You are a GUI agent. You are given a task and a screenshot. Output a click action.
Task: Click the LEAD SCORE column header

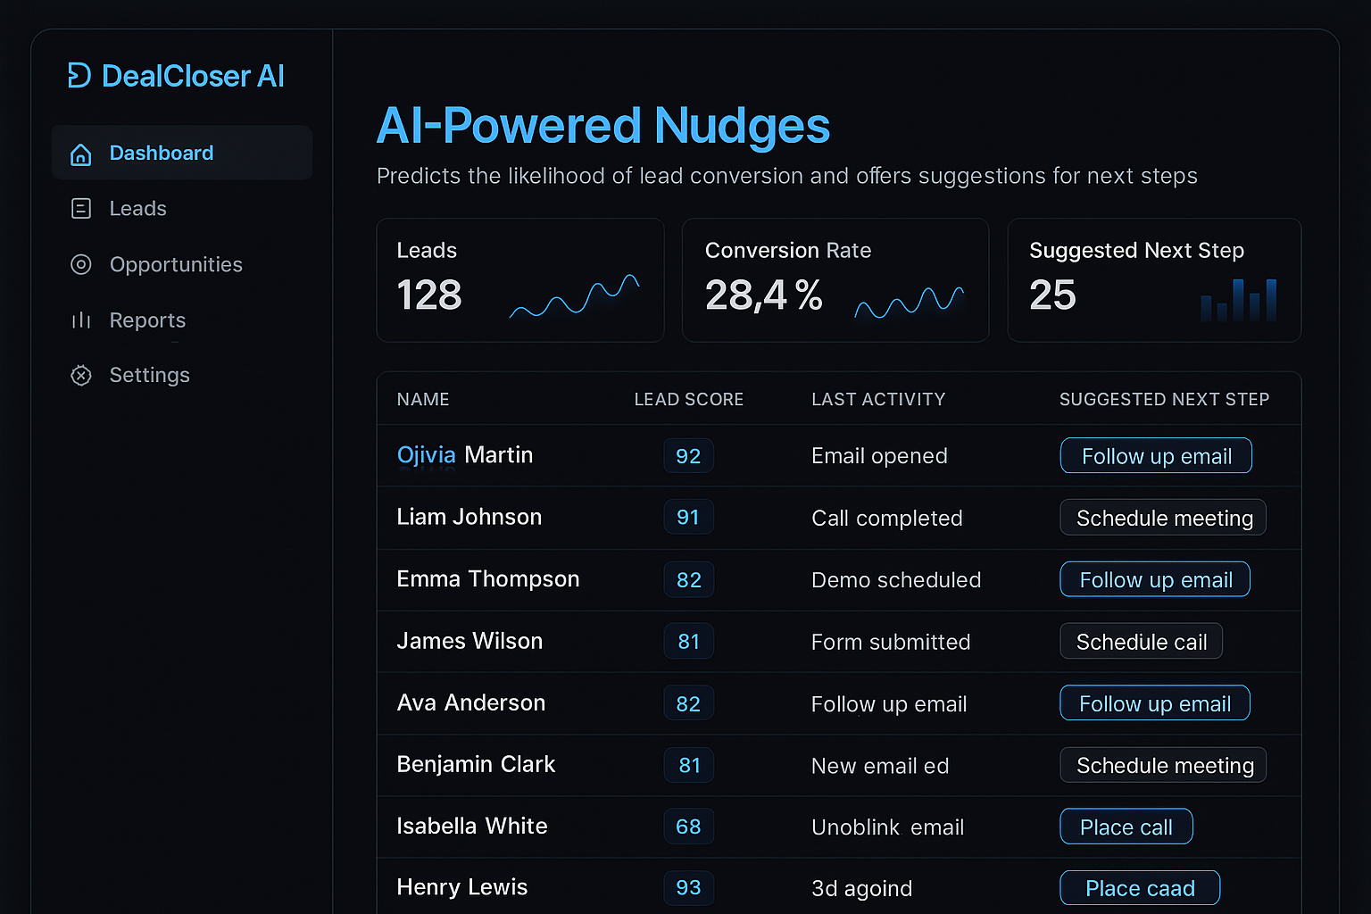[x=688, y=399]
